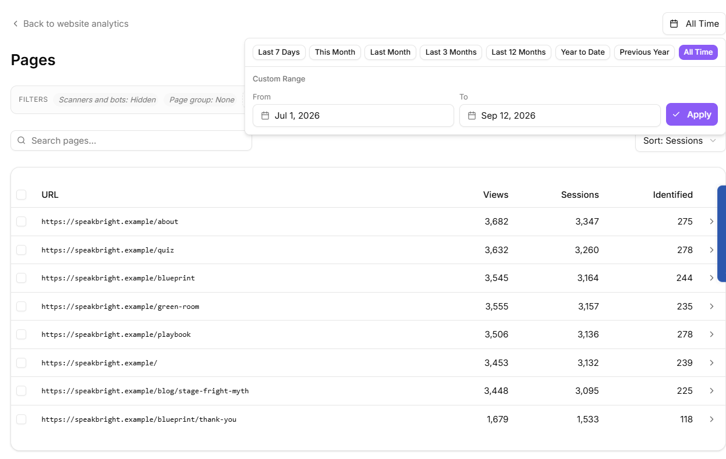Toggle the All Time date range dropdown

(694, 24)
